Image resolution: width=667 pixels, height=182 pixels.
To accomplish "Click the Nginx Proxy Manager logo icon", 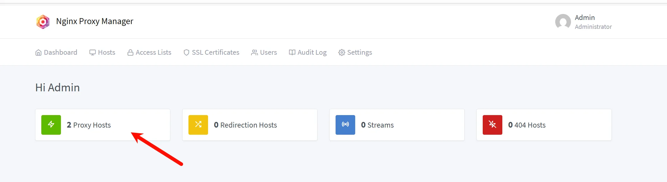I will 43,22.
